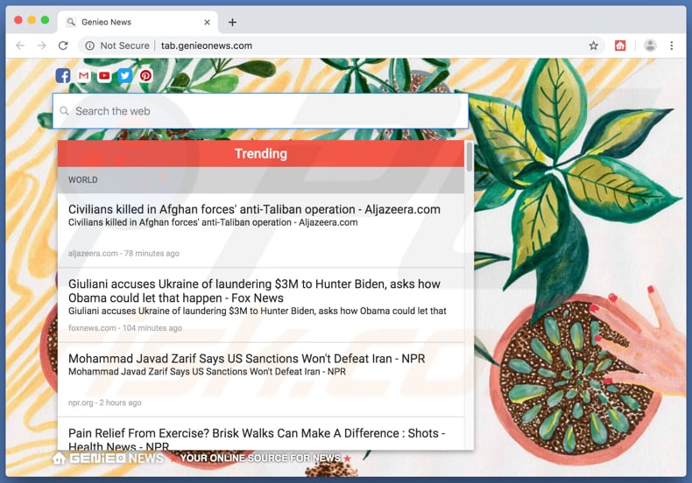Click foxnews.com - 104 minutes ago source

pyautogui.click(x=125, y=328)
